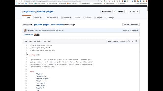
Task: Click the page vertical scrollbar
Action: coord(147,8)
